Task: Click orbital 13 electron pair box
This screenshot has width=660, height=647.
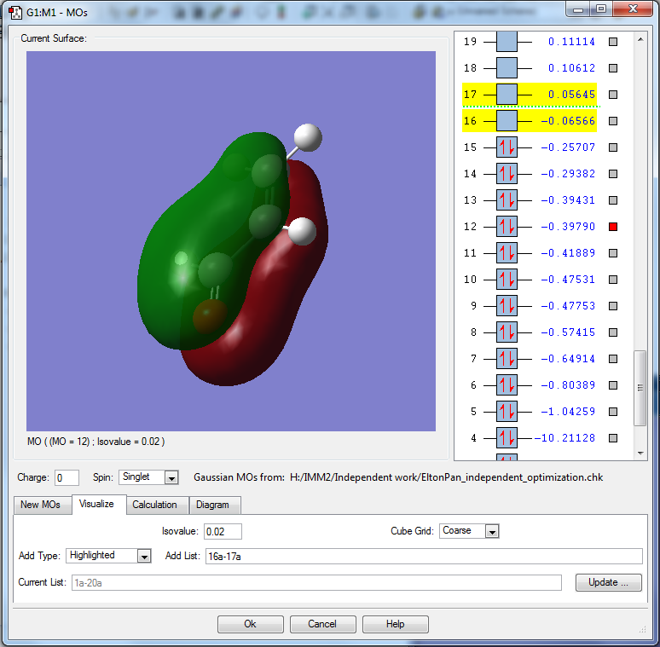Action: coord(507,200)
